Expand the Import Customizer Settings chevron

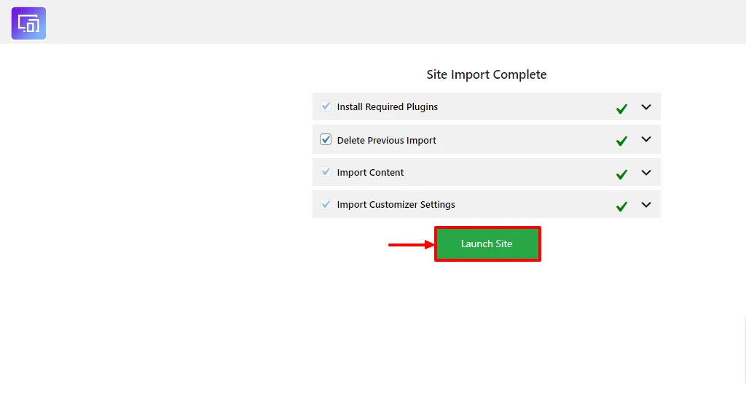pos(645,205)
